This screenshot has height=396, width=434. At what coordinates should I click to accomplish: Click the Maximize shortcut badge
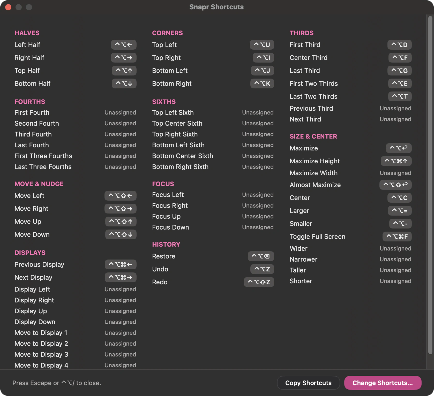tap(399, 148)
